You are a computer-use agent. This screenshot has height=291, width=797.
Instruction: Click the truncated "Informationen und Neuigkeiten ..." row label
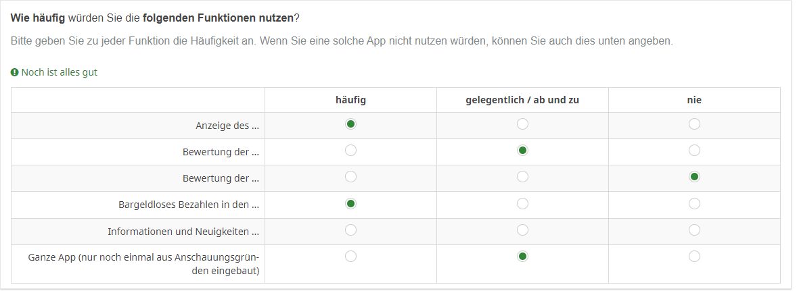click(183, 232)
